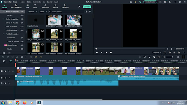Delete selected clip with trash icon
The width and height of the screenshot is (187, 105).
12,57
